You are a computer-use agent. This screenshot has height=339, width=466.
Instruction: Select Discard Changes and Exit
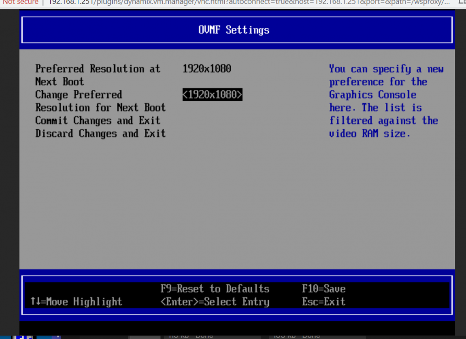coord(101,133)
